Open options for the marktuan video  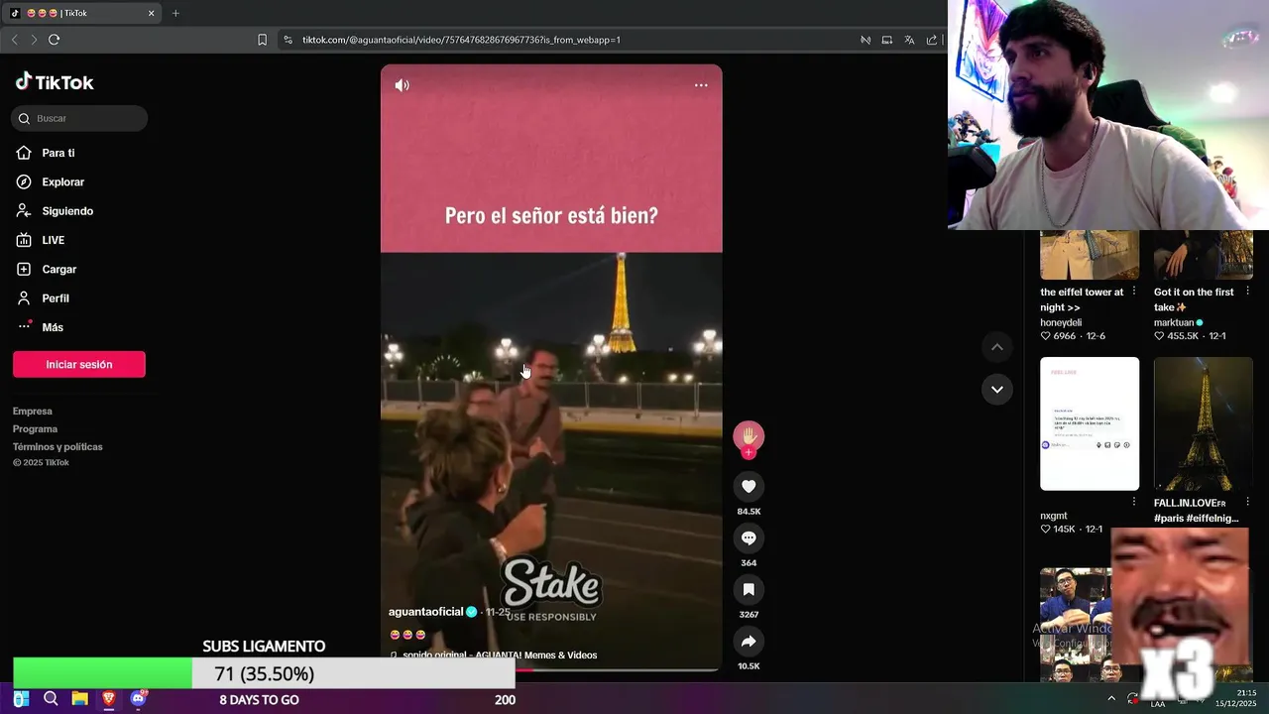(1247, 292)
